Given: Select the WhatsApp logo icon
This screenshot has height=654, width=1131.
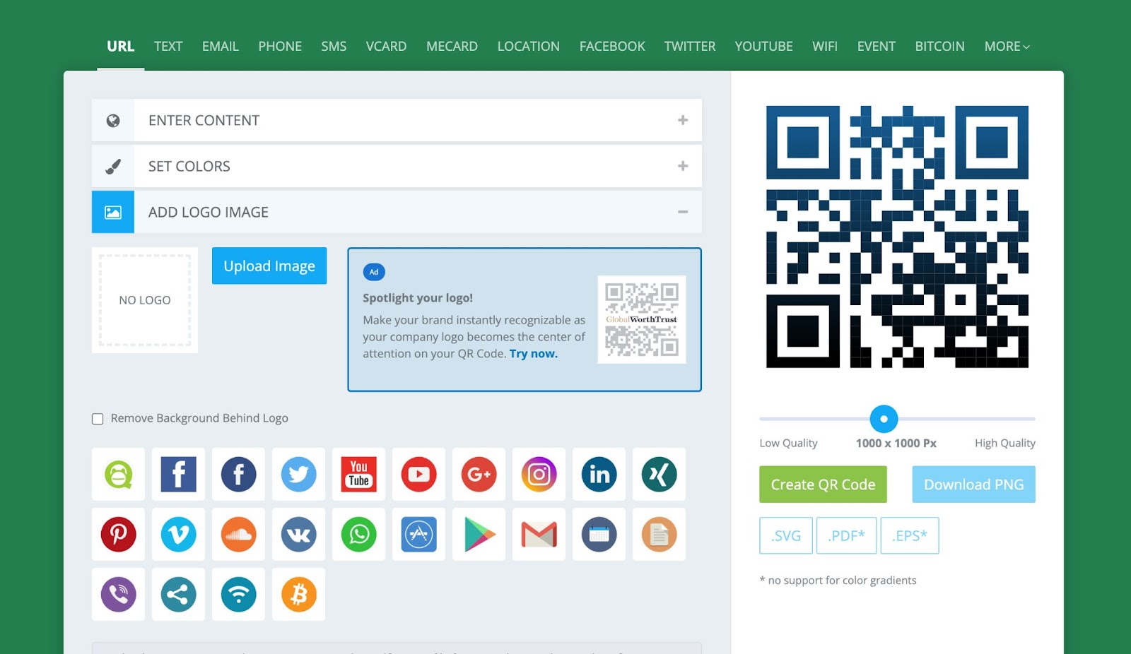Looking at the screenshot, I should pyautogui.click(x=358, y=535).
